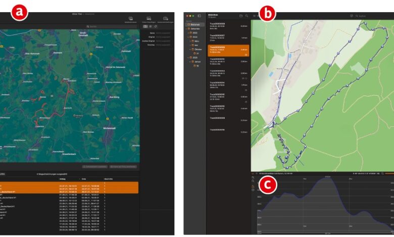Select the circular third icon in window a's inspector
This screenshot has width=394, height=237.
pyautogui.click(x=156, y=26)
